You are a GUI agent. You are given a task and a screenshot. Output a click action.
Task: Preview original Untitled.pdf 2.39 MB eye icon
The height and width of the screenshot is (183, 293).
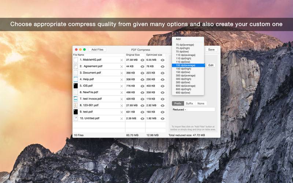click(x=142, y=119)
